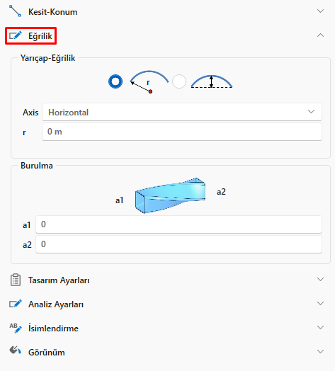Expand the Kesit-Konum section chevron
Screen dimensions: 335x371
click(x=320, y=11)
